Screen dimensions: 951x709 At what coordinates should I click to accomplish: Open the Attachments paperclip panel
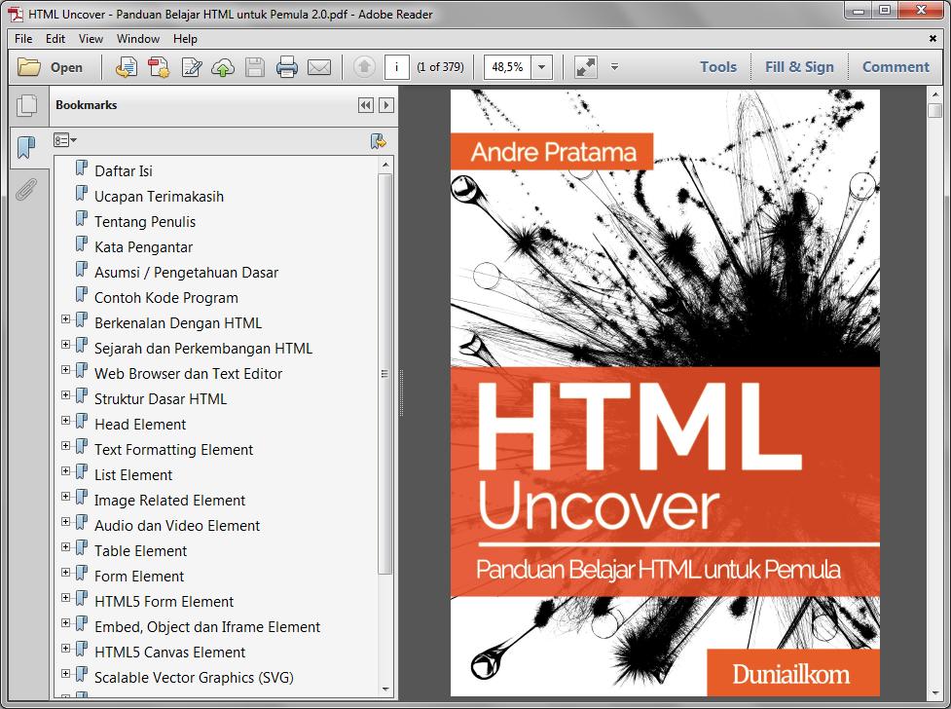[26, 189]
